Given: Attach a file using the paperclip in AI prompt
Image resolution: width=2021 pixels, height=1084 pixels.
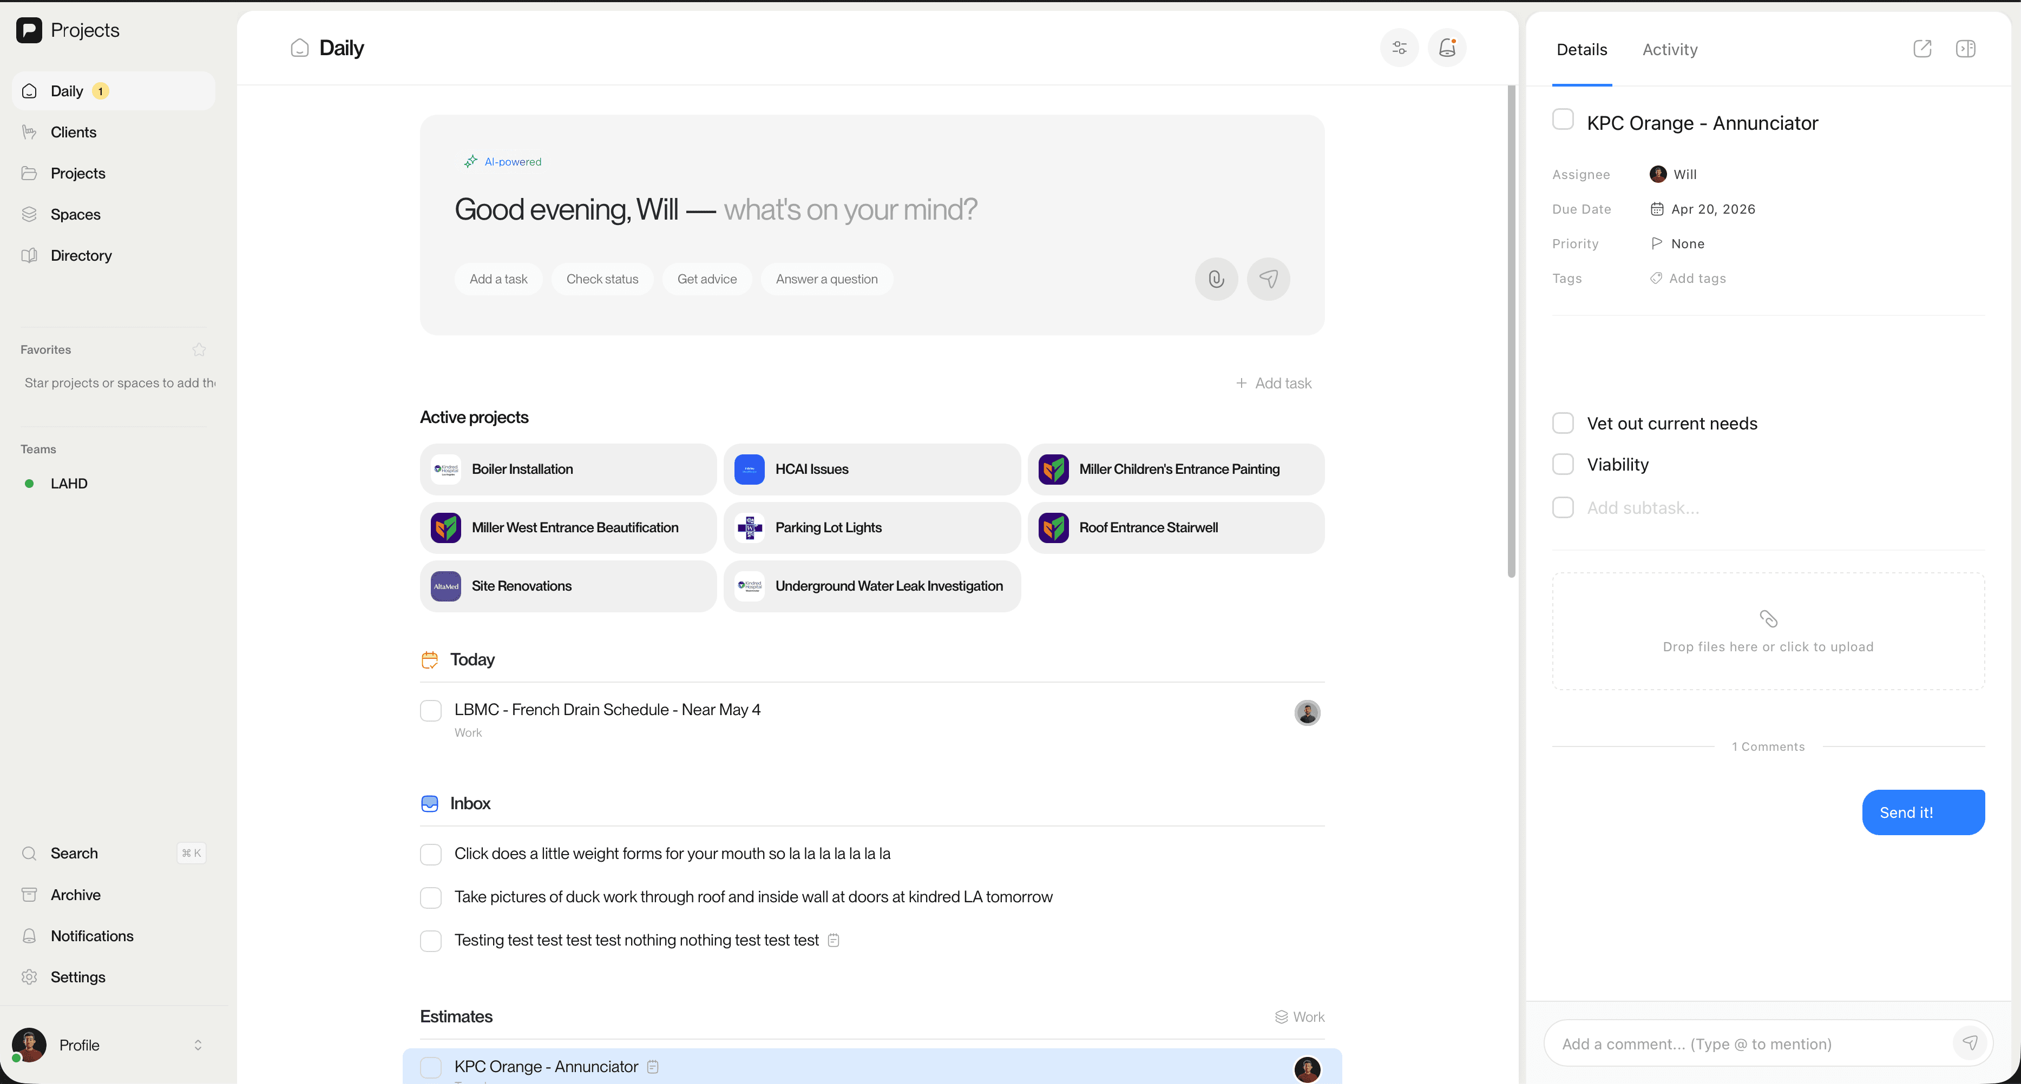Looking at the screenshot, I should tap(1216, 278).
